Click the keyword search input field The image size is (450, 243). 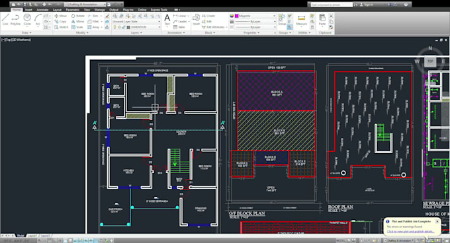tap(332, 5)
